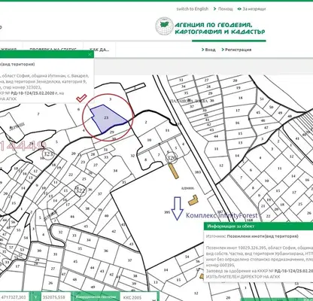The width and height of the screenshot is (313, 301).
Task: Click the agency globe logo icon
Action: [x=164, y=26]
